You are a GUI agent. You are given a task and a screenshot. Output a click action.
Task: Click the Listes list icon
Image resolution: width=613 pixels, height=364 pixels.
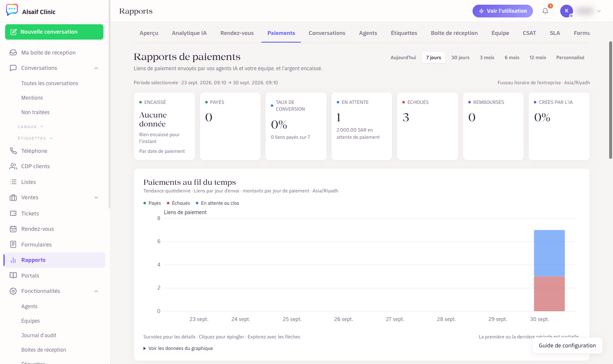click(13, 182)
